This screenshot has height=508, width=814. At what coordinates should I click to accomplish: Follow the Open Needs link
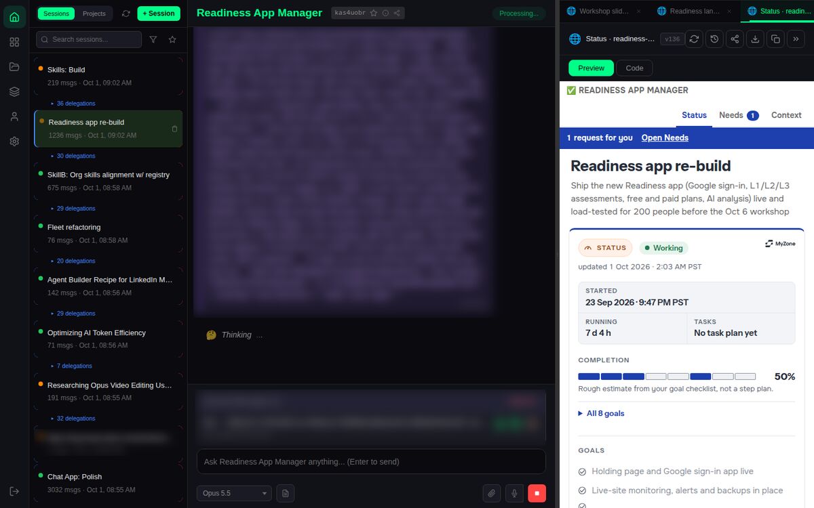coord(665,137)
